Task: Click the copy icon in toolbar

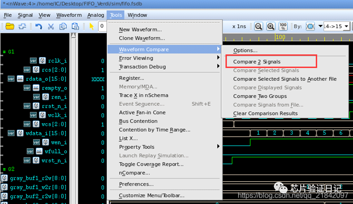Action: pos(63,27)
